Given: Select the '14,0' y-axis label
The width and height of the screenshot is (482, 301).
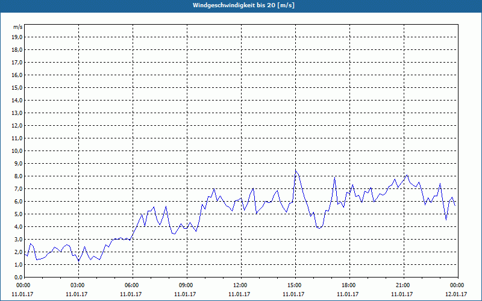Looking at the screenshot, I should tap(17, 101).
